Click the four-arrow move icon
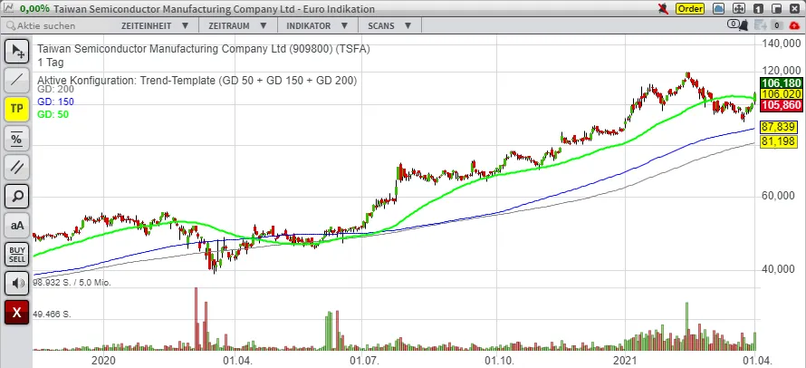 pyautogui.click(x=738, y=9)
